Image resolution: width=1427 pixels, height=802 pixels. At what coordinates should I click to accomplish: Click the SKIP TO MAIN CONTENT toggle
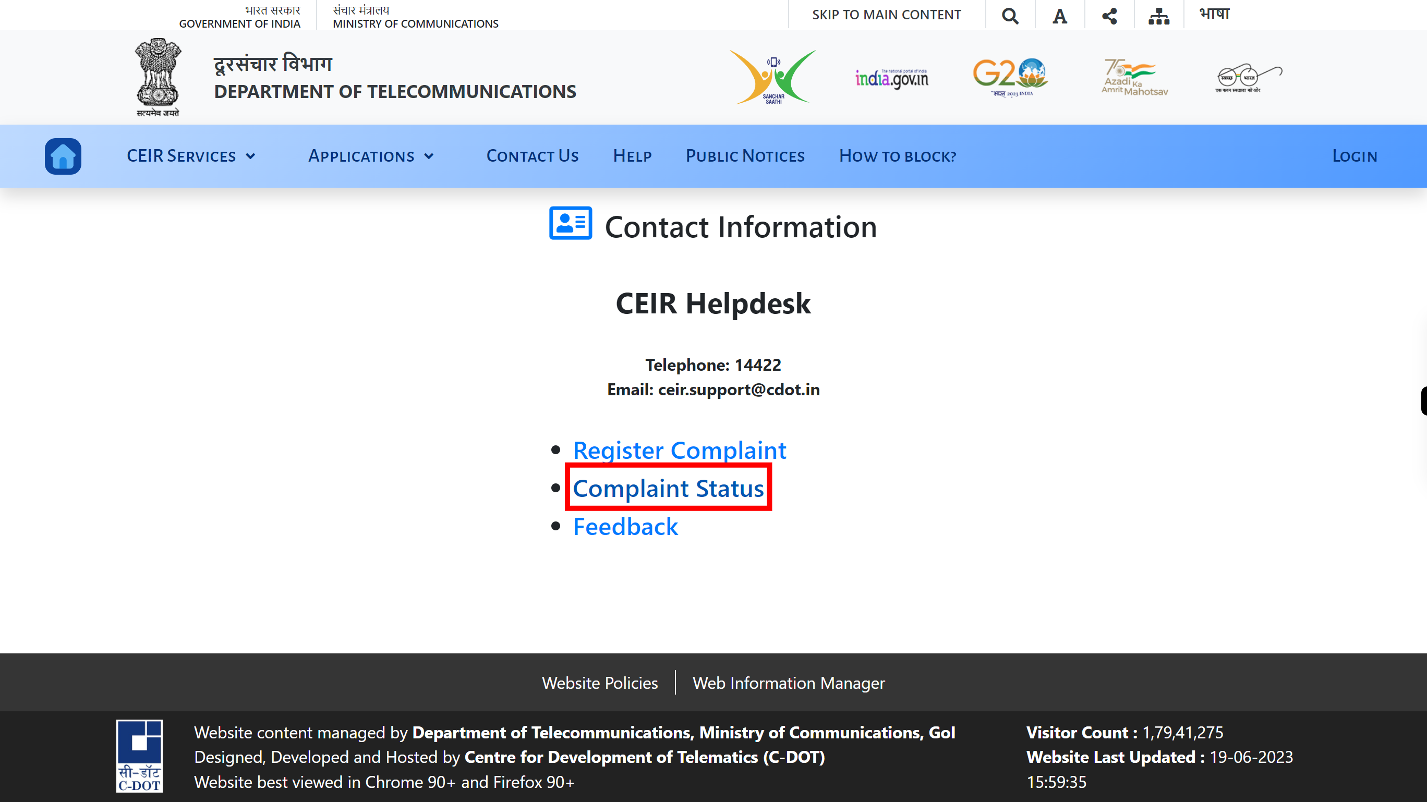click(x=886, y=15)
